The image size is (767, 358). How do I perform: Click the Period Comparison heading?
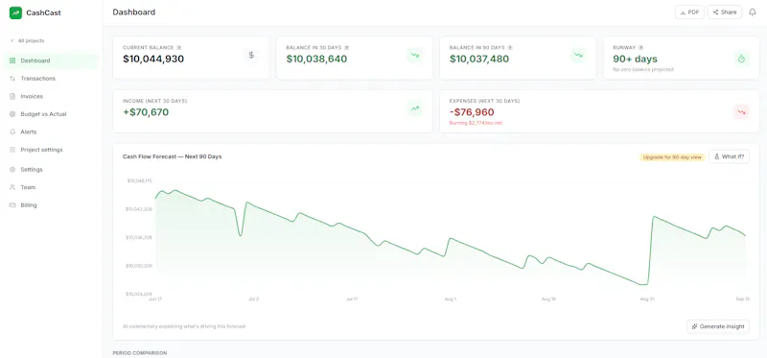[139, 352]
